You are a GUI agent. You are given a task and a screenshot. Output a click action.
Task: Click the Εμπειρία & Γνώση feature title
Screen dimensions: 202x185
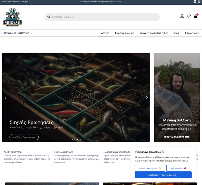point(64,152)
